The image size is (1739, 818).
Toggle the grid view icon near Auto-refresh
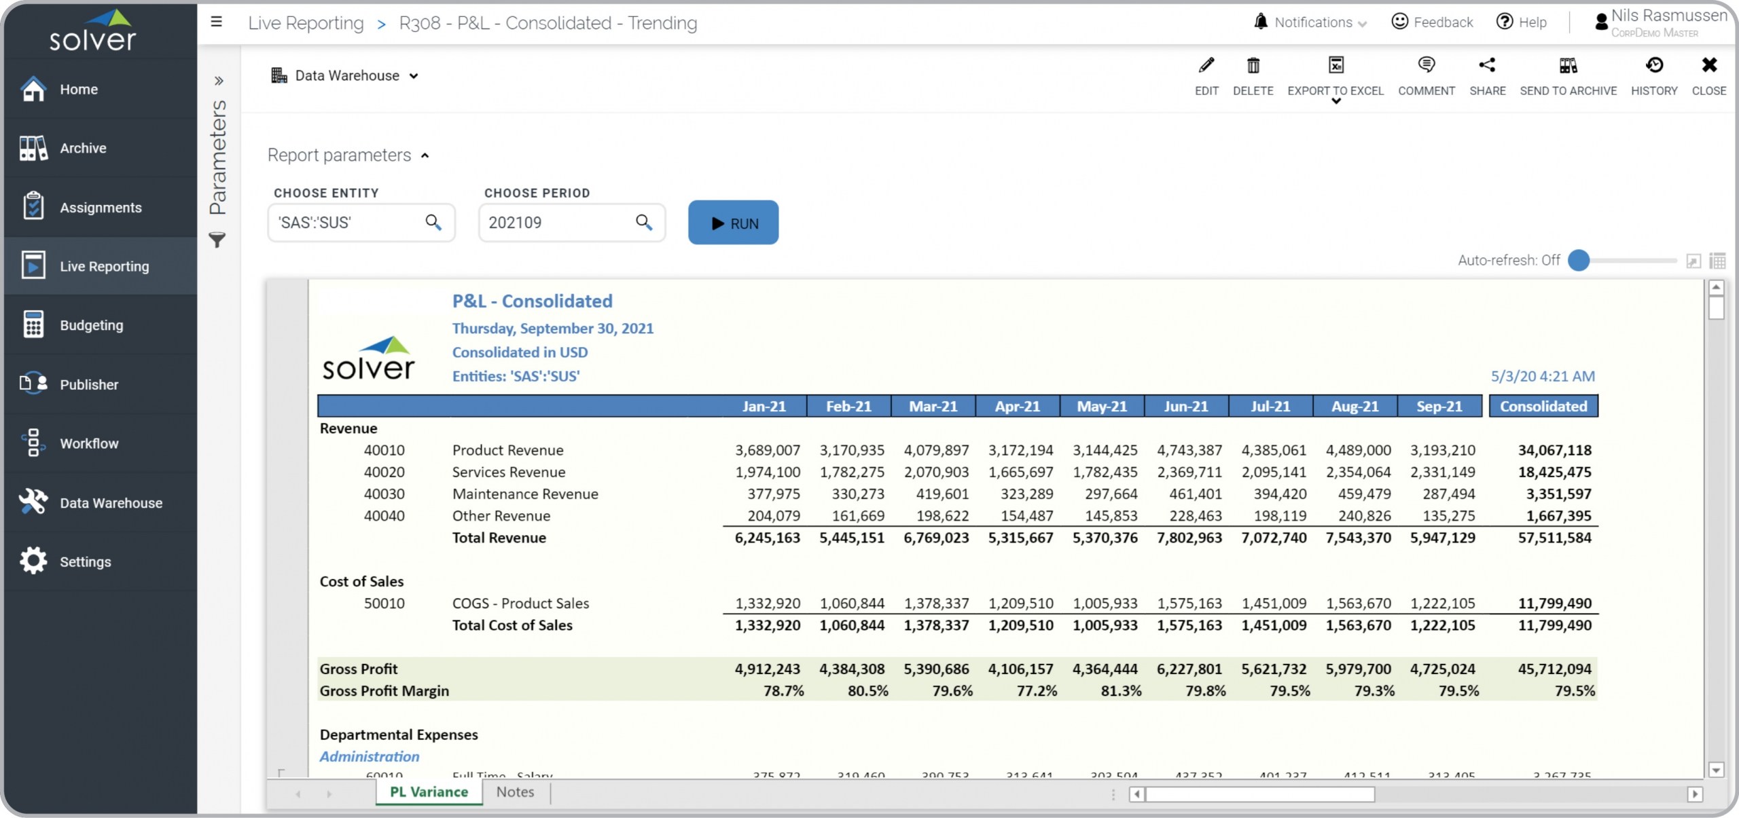(1717, 261)
